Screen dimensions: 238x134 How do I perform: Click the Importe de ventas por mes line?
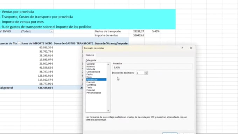[22, 22]
